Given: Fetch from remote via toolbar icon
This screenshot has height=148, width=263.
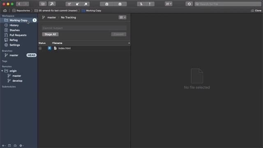Looking at the screenshot, I should tap(69, 4).
